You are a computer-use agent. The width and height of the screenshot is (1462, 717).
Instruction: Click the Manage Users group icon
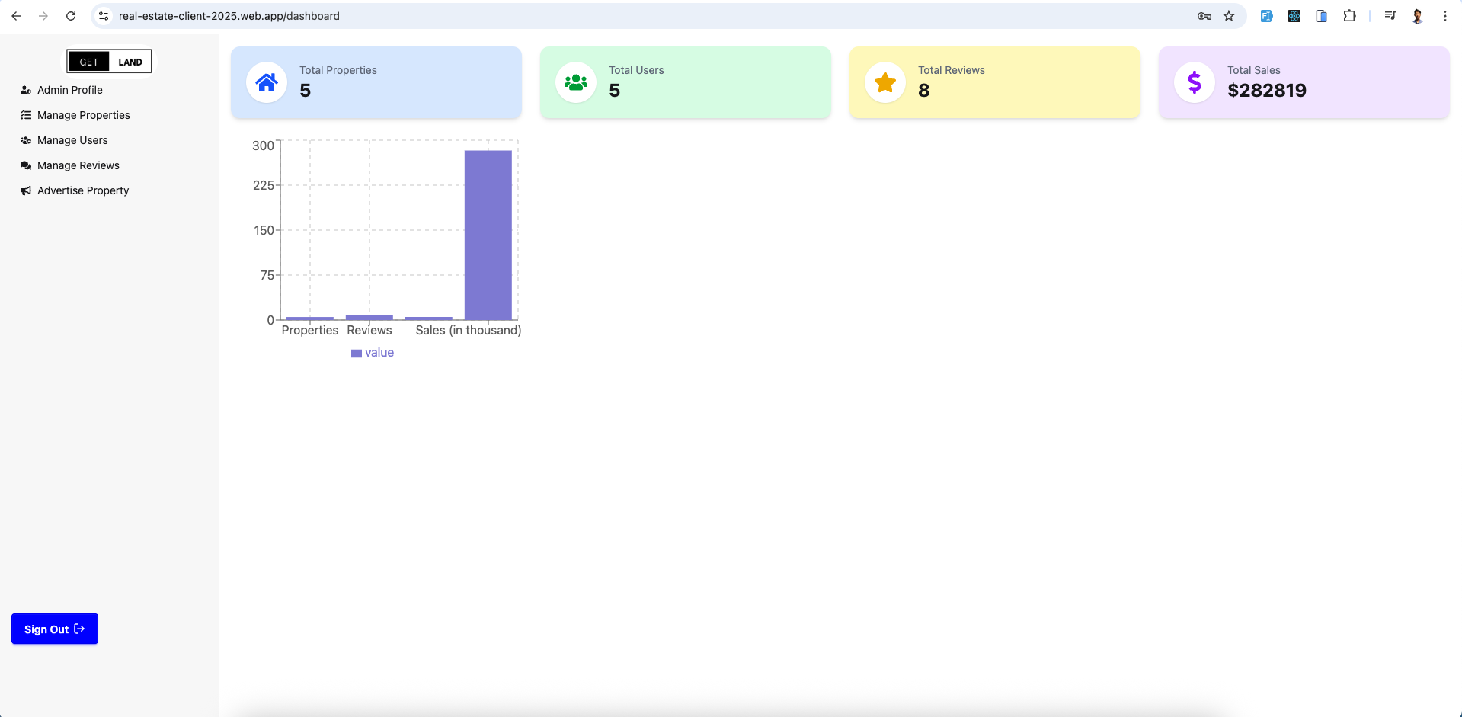(x=26, y=140)
